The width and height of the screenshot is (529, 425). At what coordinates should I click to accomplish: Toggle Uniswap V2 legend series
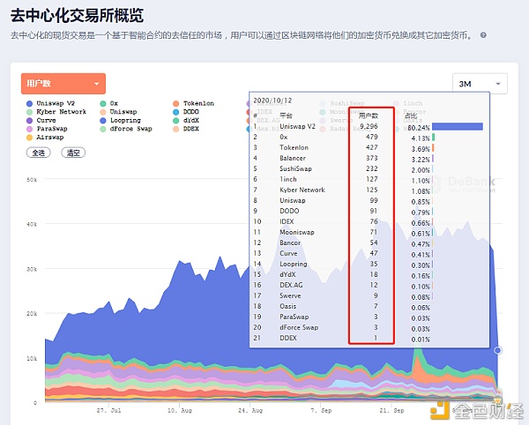pyautogui.click(x=50, y=103)
